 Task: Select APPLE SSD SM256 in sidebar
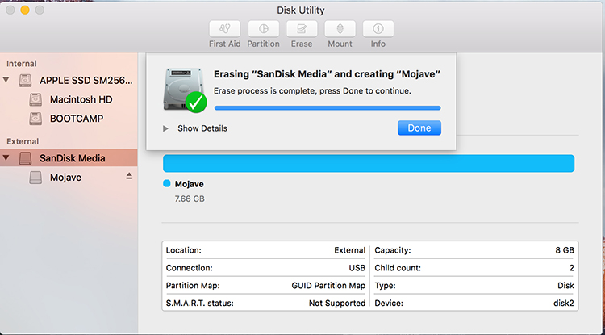[79, 81]
